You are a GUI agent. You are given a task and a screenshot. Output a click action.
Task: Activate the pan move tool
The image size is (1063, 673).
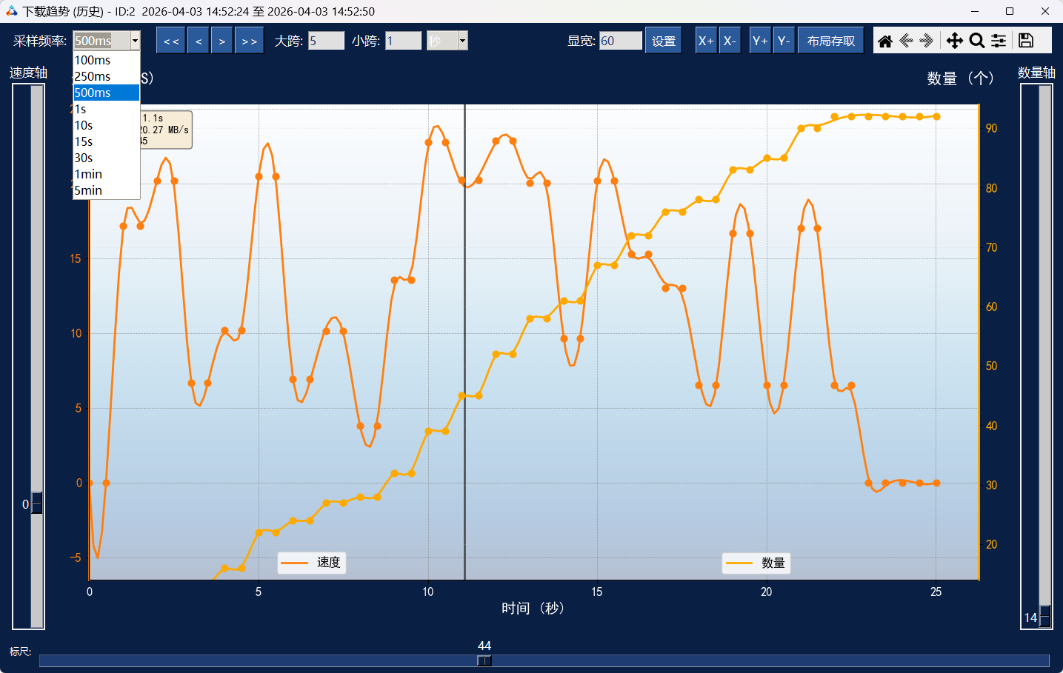pos(954,41)
